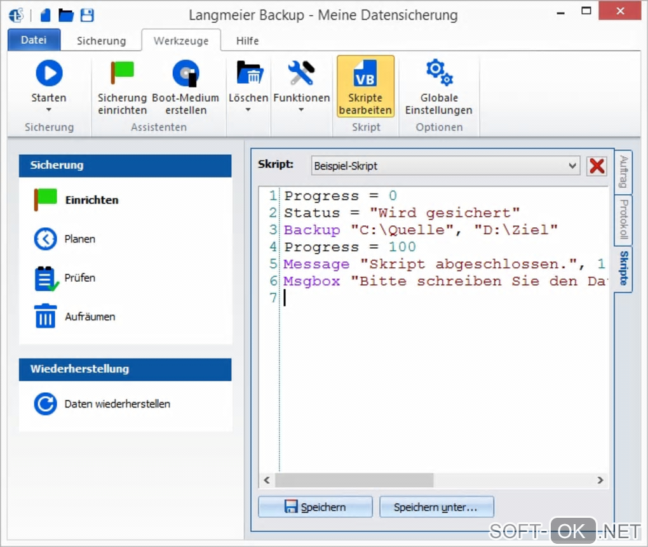648x547 pixels.
Task: Select Prüfen clipboard icon in sidebar
Action: (46, 279)
